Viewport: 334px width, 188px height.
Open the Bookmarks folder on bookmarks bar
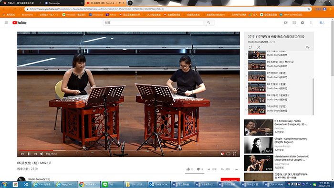26,15
